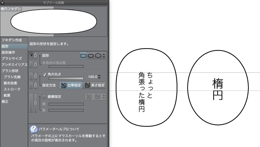Expand the arrow beside 多角形の頂点数

[36, 64]
